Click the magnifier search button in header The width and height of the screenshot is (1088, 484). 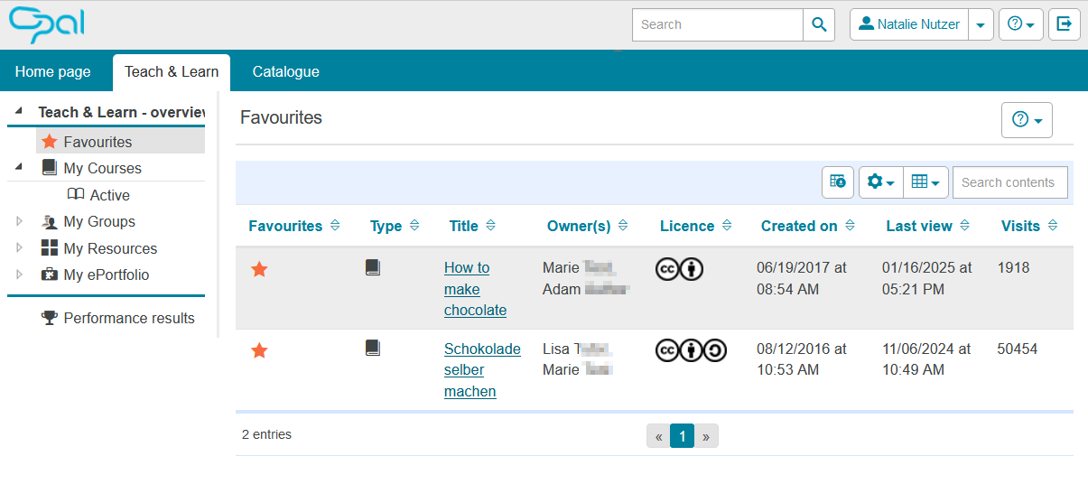coord(819,24)
